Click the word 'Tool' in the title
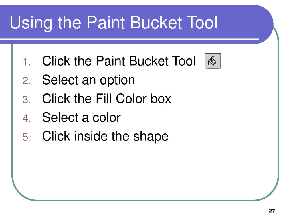 pos(202,22)
